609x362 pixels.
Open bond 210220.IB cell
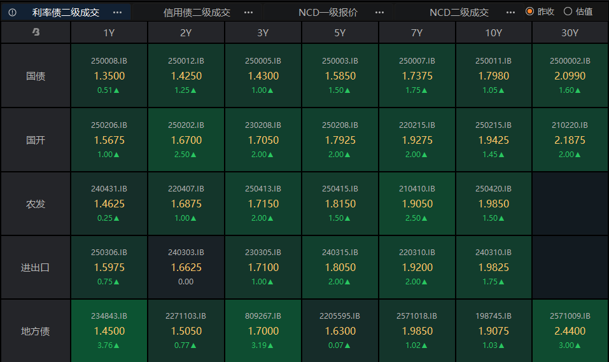(570, 139)
